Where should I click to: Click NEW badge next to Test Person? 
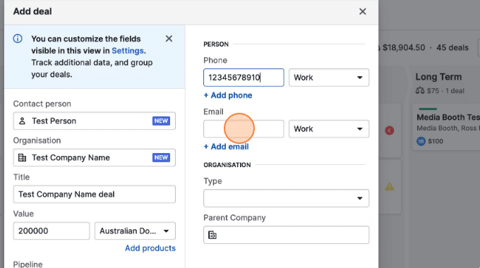click(x=161, y=121)
